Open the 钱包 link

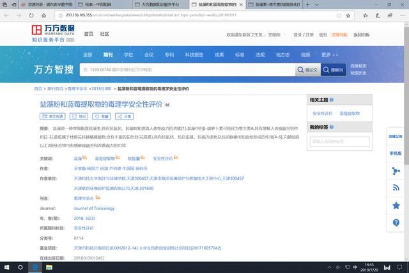tap(323, 35)
